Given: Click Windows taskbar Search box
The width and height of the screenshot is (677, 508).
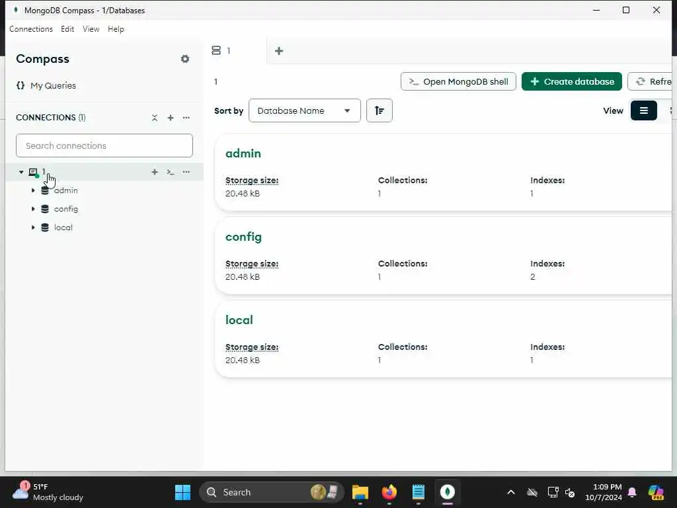Looking at the screenshot, I should click(x=271, y=492).
